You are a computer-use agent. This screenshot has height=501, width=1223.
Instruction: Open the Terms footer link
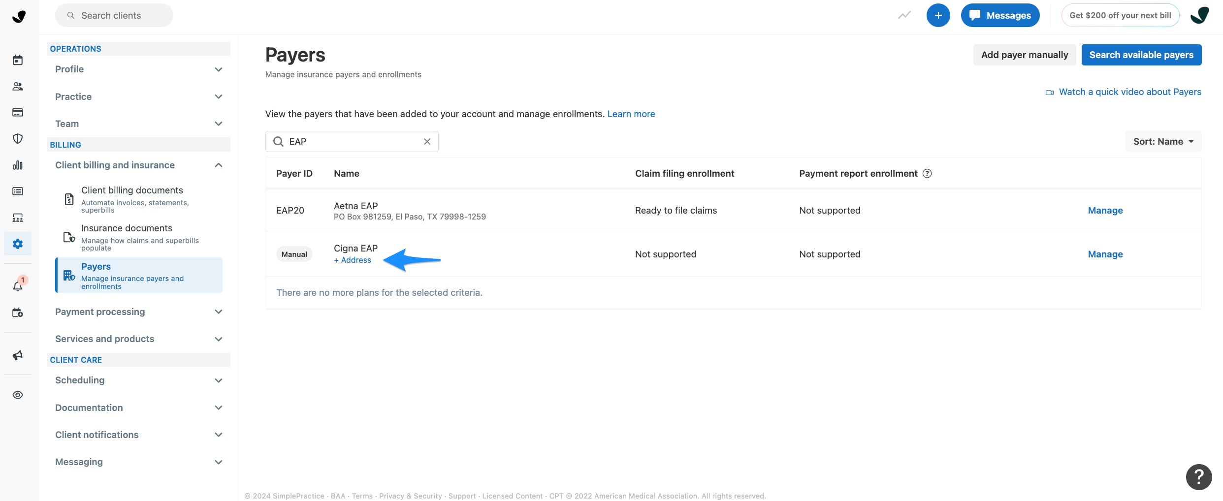coord(362,496)
